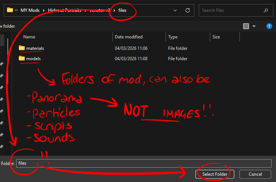Screen dimensions: 276x182
Task: Click the Search files box
Action: click(x=236, y=10)
